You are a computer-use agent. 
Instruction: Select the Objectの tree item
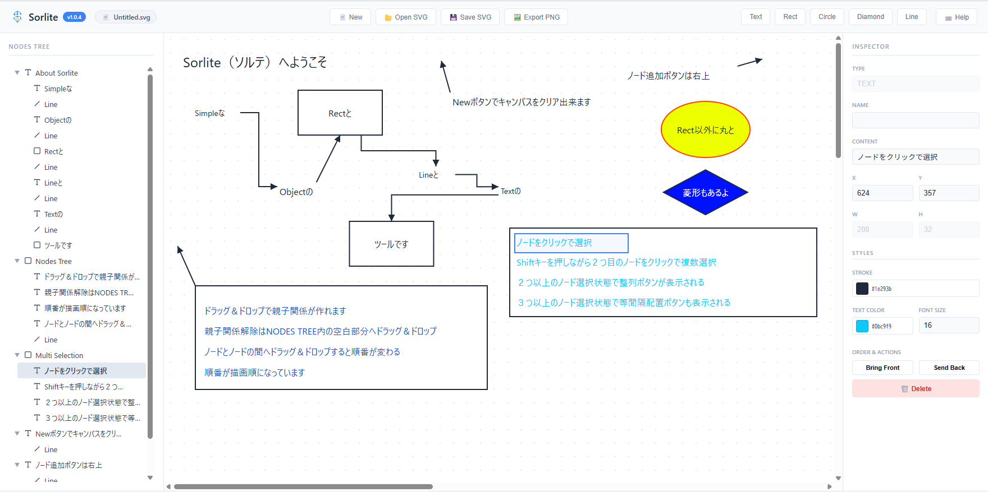coord(81,120)
